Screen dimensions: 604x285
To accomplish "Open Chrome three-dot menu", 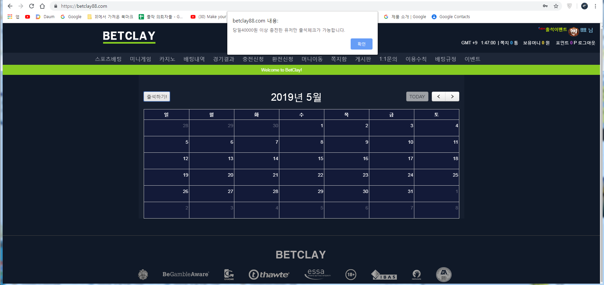I will (595, 6).
